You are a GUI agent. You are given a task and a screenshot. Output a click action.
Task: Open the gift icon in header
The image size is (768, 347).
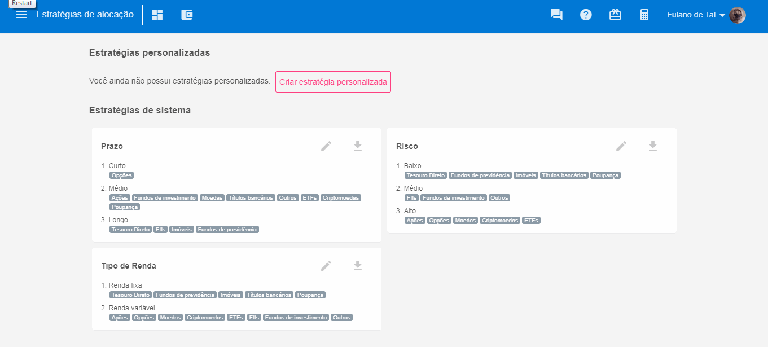pos(615,15)
